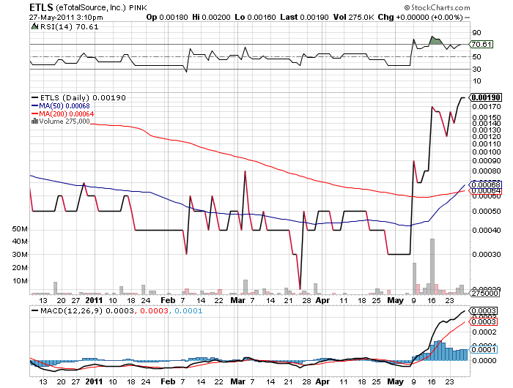Screen dimensions: 513x388
Task: Click the blue MA(50) legend marker
Action: pyautogui.click(x=34, y=106)
